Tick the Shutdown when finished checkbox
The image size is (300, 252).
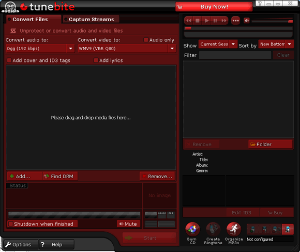pos(11,224)
